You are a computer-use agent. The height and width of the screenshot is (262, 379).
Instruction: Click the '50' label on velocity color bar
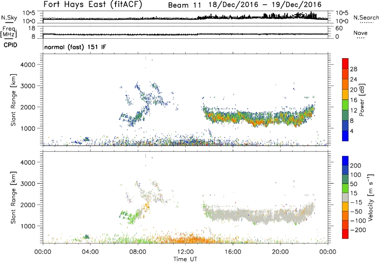[x=353, y=184]
